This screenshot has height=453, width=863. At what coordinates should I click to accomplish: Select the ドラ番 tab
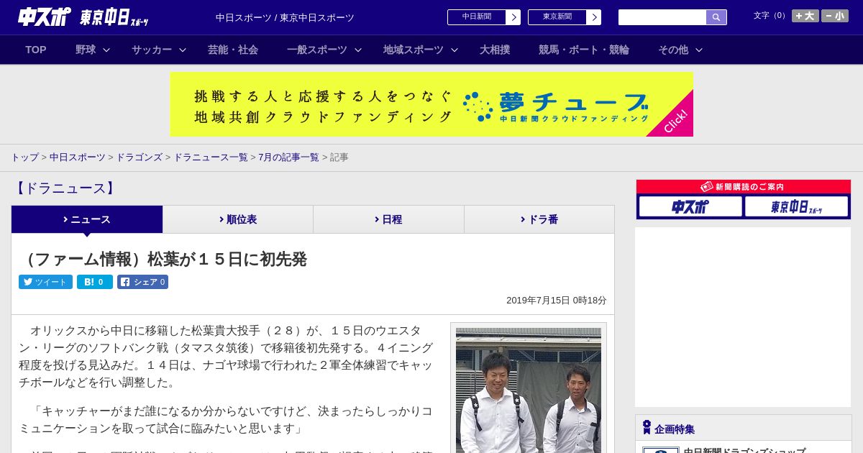[539, 219]
